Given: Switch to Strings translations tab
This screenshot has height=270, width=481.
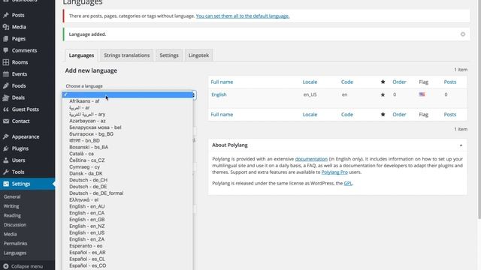Looking at the screenshot, I should coord(127,55).
